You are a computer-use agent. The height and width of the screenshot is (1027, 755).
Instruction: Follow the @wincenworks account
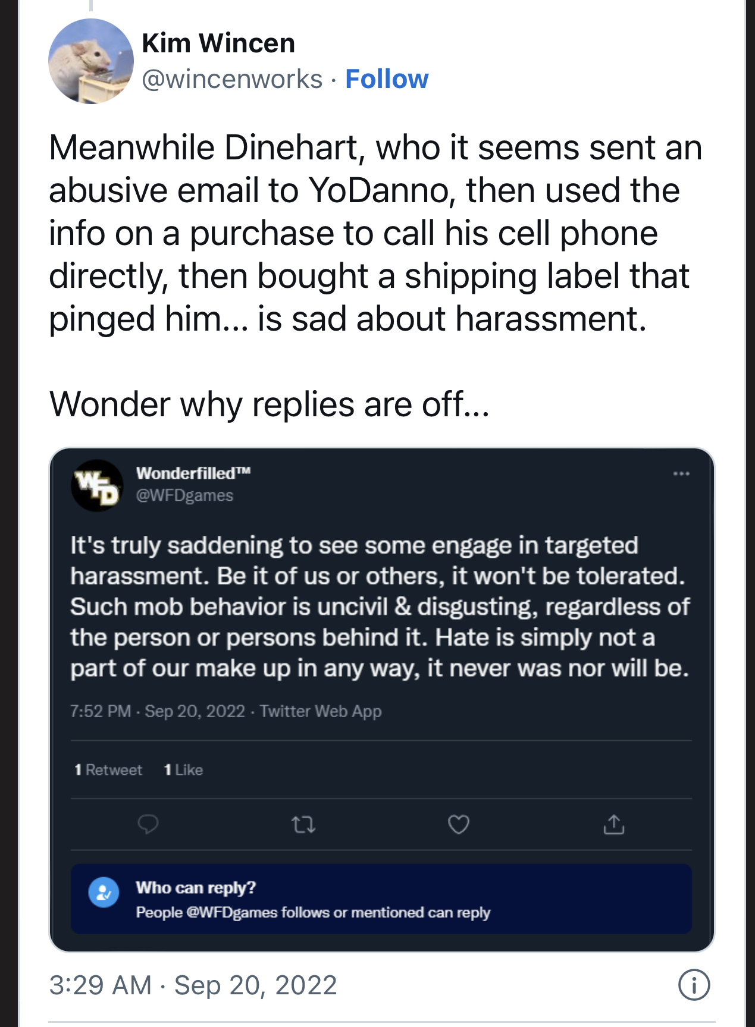tap(387, 79)
